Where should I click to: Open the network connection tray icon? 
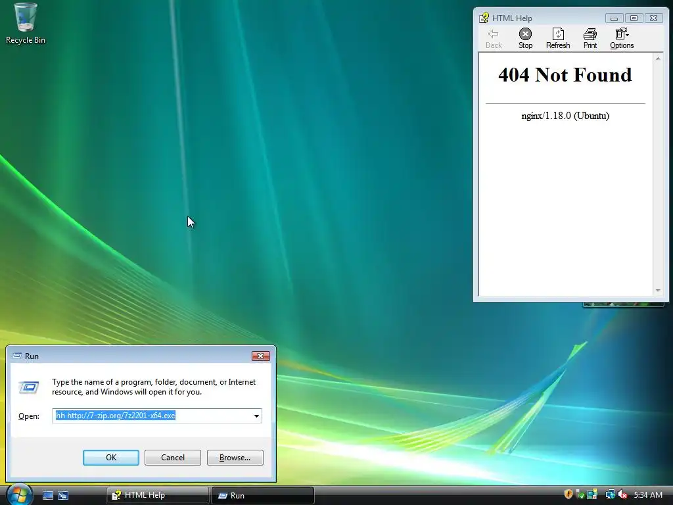(x=610, y=494)
